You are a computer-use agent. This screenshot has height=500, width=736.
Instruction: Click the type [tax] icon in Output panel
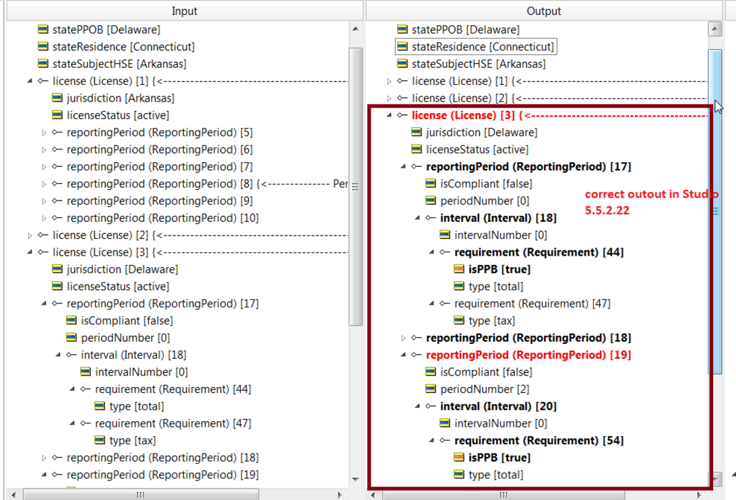point(458,320)
